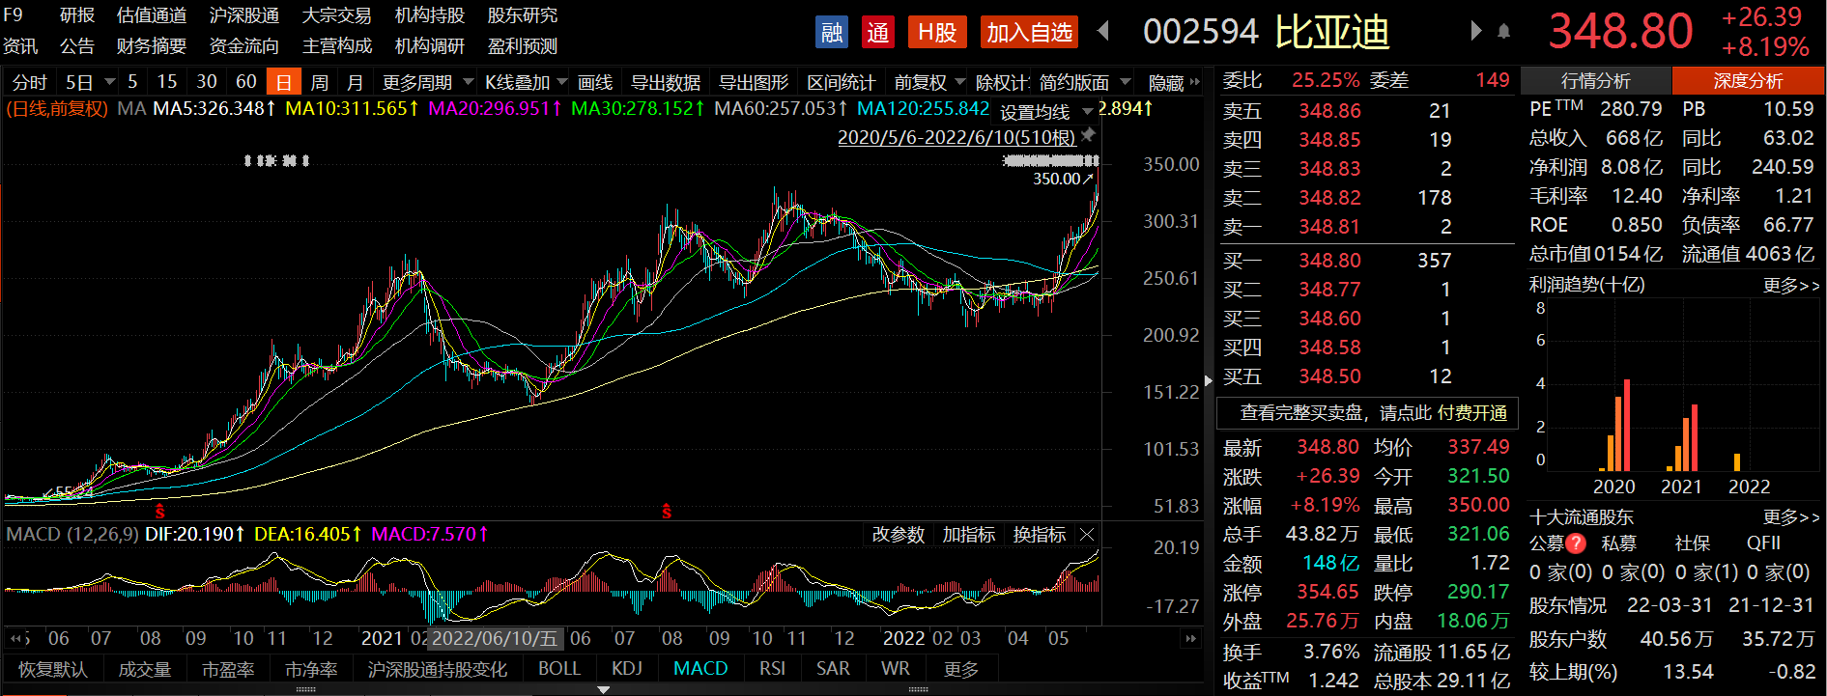Click the bottom center collapse triangle
The height and width of the screenshot is (696, 1827).
coord(603,689)
